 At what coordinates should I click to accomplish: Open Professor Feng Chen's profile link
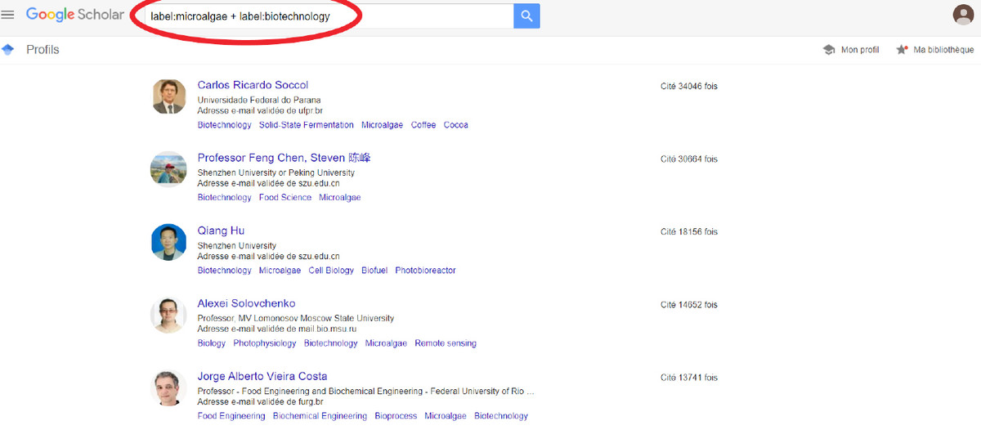tap(284, 158)
